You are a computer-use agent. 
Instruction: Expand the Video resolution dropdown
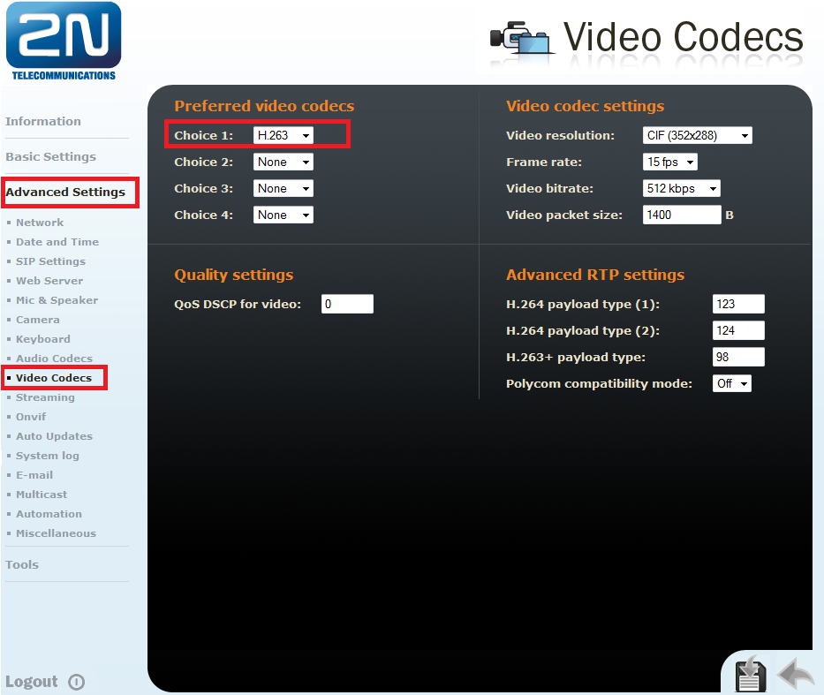[697, 135]
